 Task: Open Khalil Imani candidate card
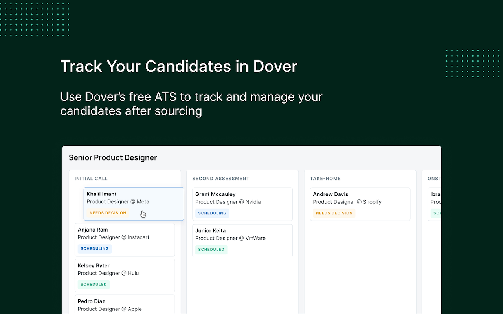click(x=134, y=204)
